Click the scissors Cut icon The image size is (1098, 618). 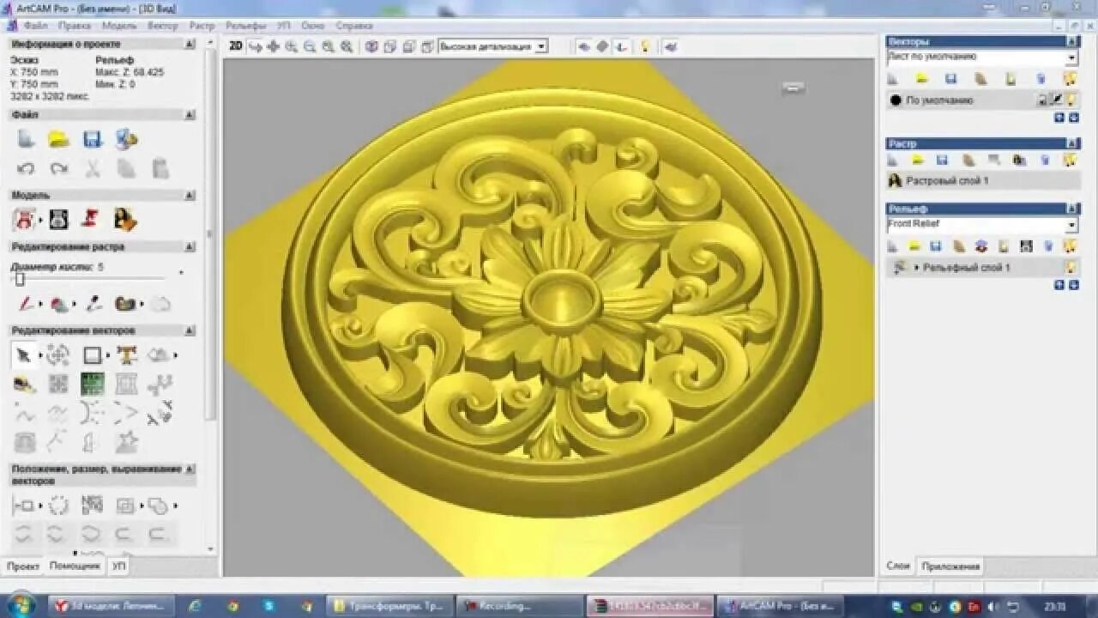pyautogui.click(x=93, y=168)
